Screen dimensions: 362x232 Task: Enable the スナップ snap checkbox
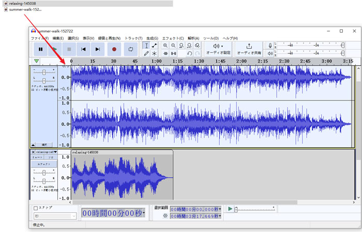pos(36,208)
